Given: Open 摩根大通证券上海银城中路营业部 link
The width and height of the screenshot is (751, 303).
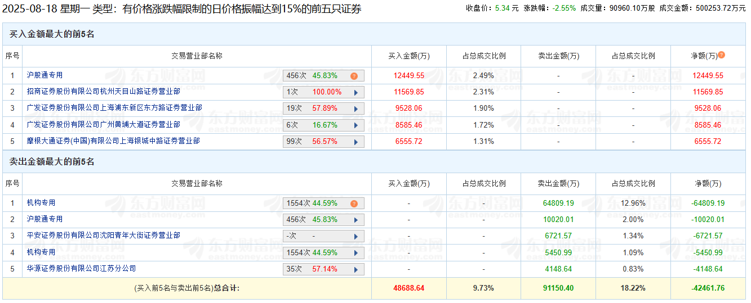Looking at the screenshot, I should [x=113, y=141].
